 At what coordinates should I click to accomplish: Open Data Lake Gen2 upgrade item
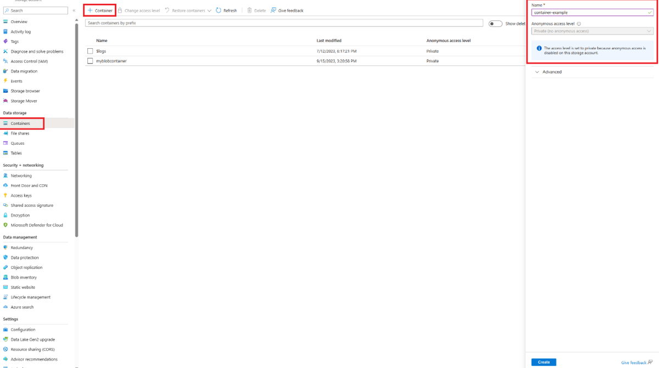(x=33, y=339)
